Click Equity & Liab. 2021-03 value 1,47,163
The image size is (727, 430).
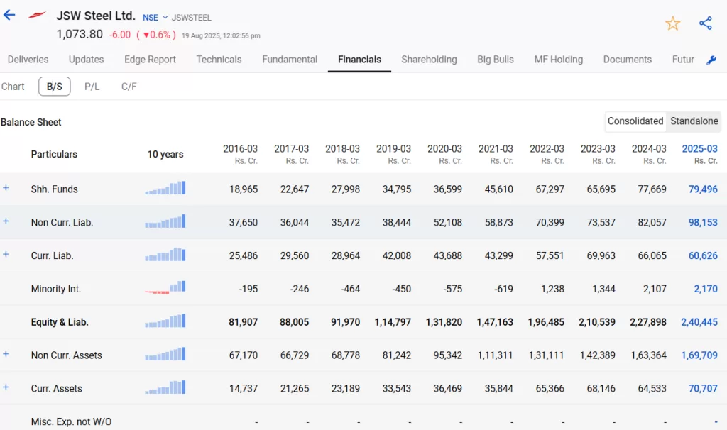pyautogui.click(x=495, y=322)
